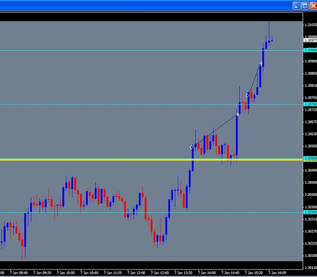Click the trade exit arrow near 1.30700

[237, 115]
